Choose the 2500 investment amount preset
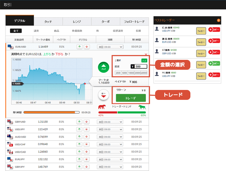The height and width of the screenshot is (171, 226). [x=118, y=73]
